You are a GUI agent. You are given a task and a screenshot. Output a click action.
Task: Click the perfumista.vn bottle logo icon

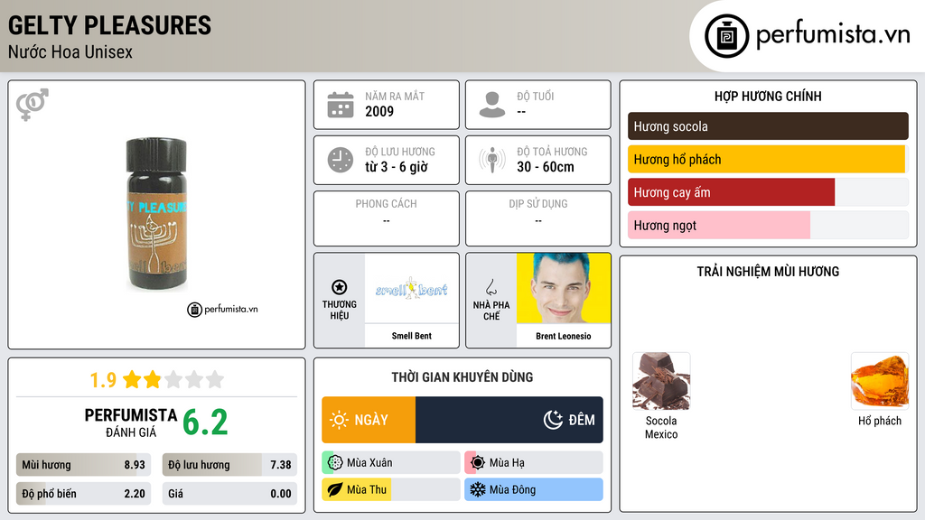click(x=726, y=36)
